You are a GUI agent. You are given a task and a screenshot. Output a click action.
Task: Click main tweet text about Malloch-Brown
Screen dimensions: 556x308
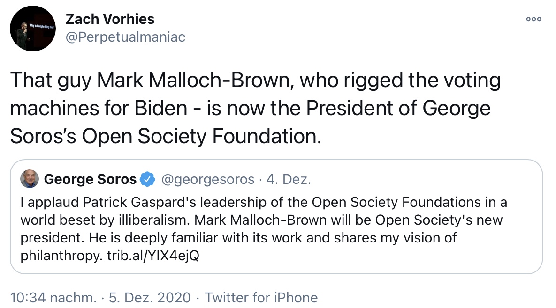255,108
